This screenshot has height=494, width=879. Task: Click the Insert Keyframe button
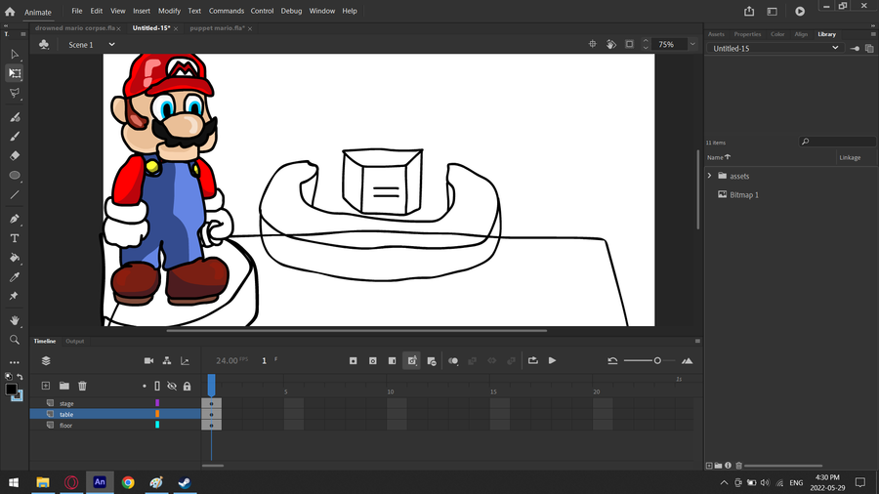354,360
